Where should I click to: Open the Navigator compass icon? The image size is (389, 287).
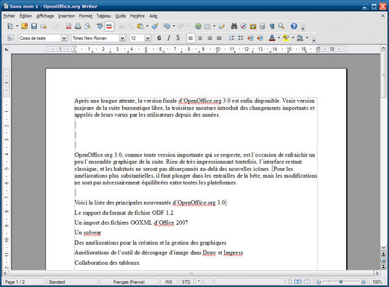point(244,26)
